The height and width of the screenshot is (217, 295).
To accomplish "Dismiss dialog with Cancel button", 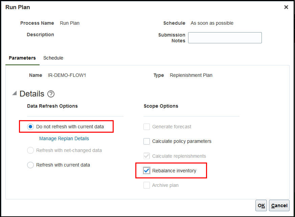I will click(x=279, y=205).
